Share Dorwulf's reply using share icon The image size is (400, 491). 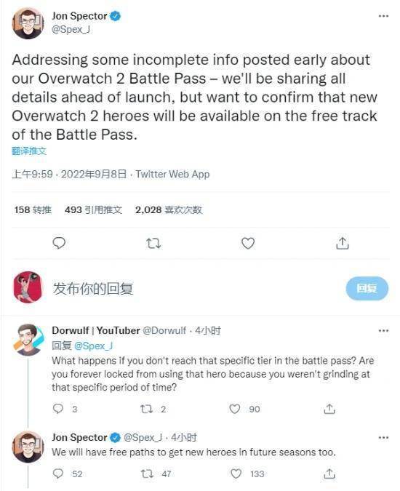329,409
